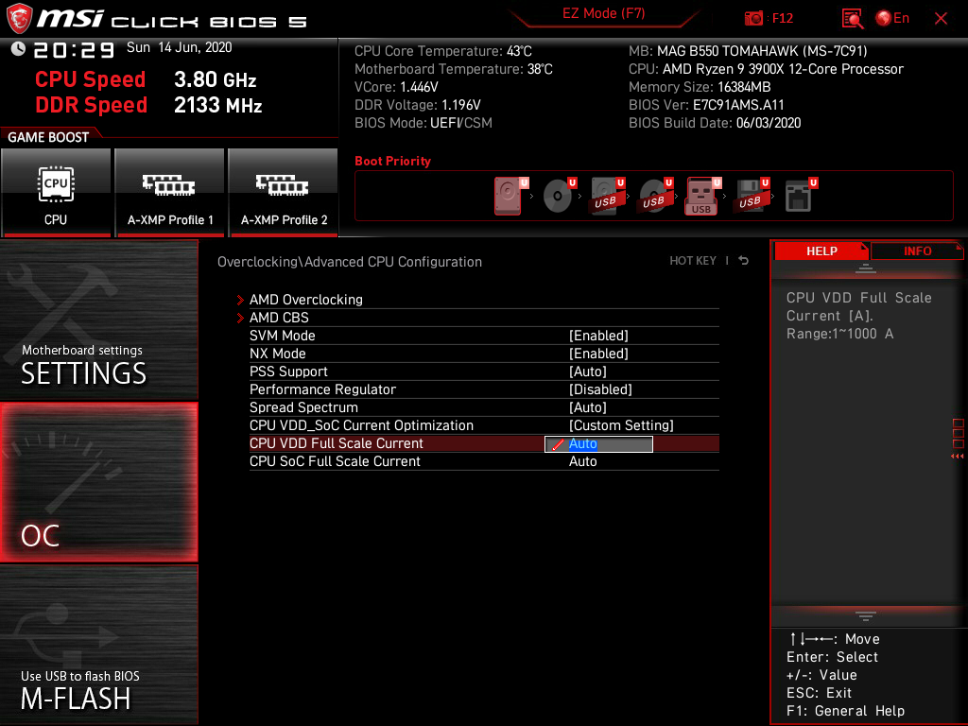Select the USB hard disk boot icon
This screenshot has height=726, width=968.
pyautogui.click(x=606, y=196)
